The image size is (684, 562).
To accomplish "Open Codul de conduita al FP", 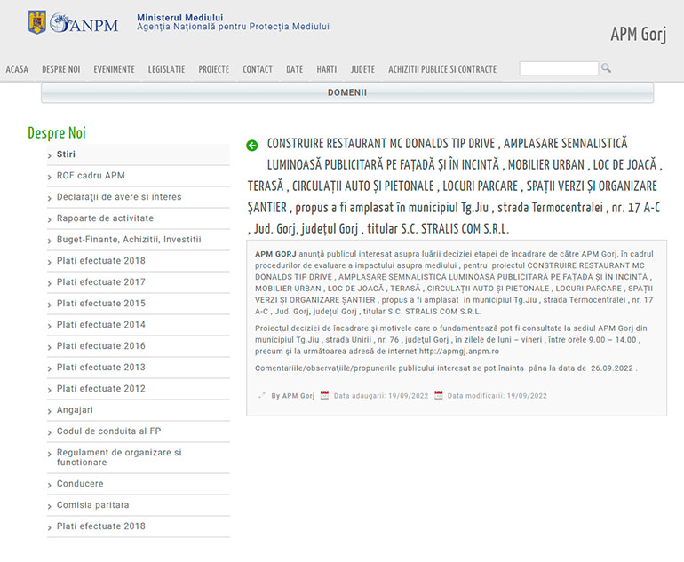I will pyautogui.click(x=108, y=431).
